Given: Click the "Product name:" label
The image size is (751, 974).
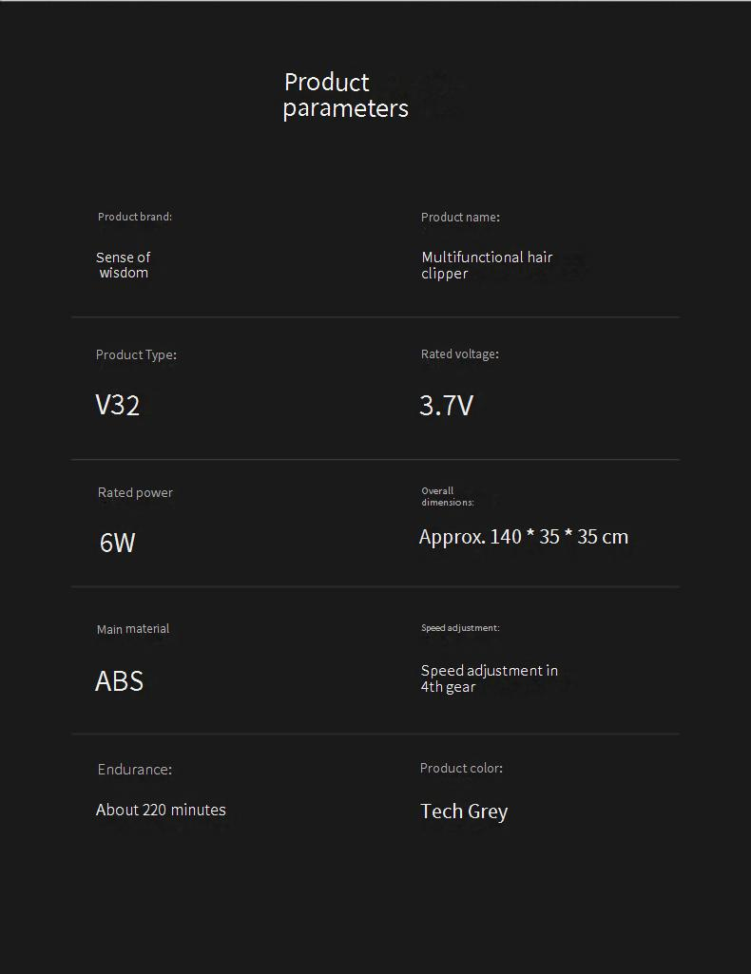Looking at the screenshot, I should coord(460,218).
